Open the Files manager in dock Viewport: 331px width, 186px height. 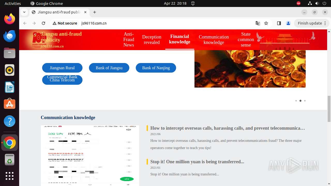[x=10, y=53]
